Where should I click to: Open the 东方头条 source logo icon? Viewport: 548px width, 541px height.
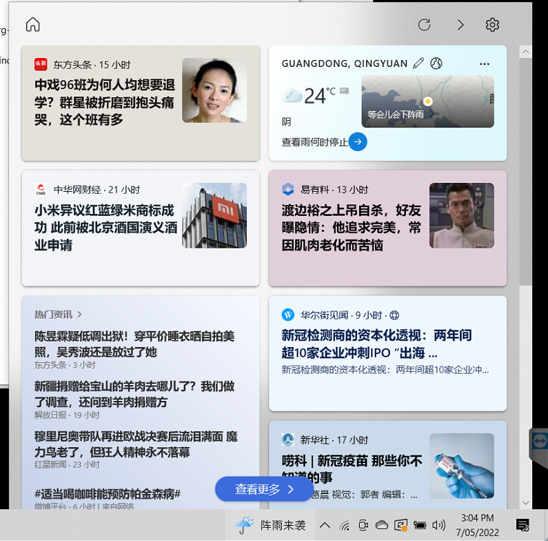pos(41,65)
